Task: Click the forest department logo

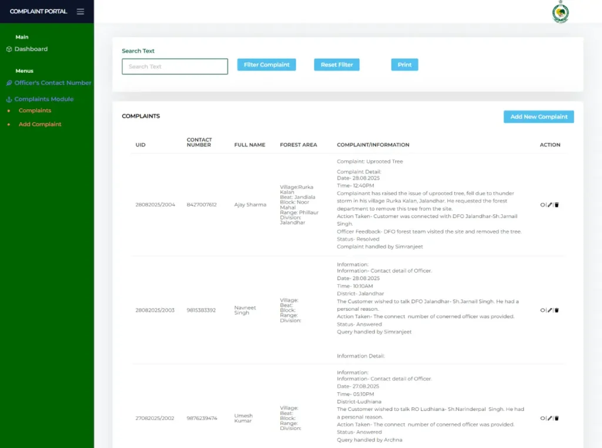Action: [x=560, y=12]
